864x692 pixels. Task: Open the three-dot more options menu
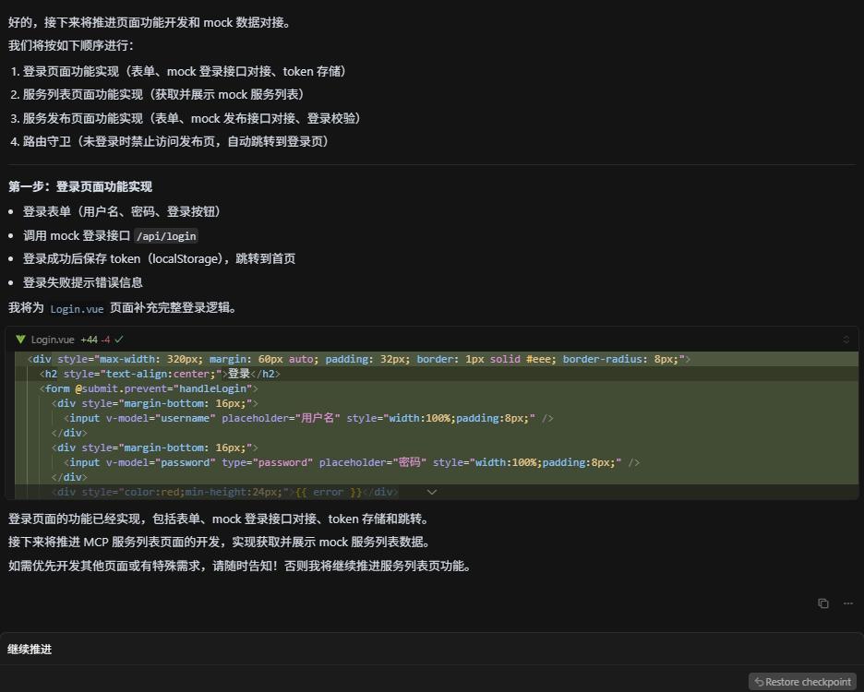(847, 603)
